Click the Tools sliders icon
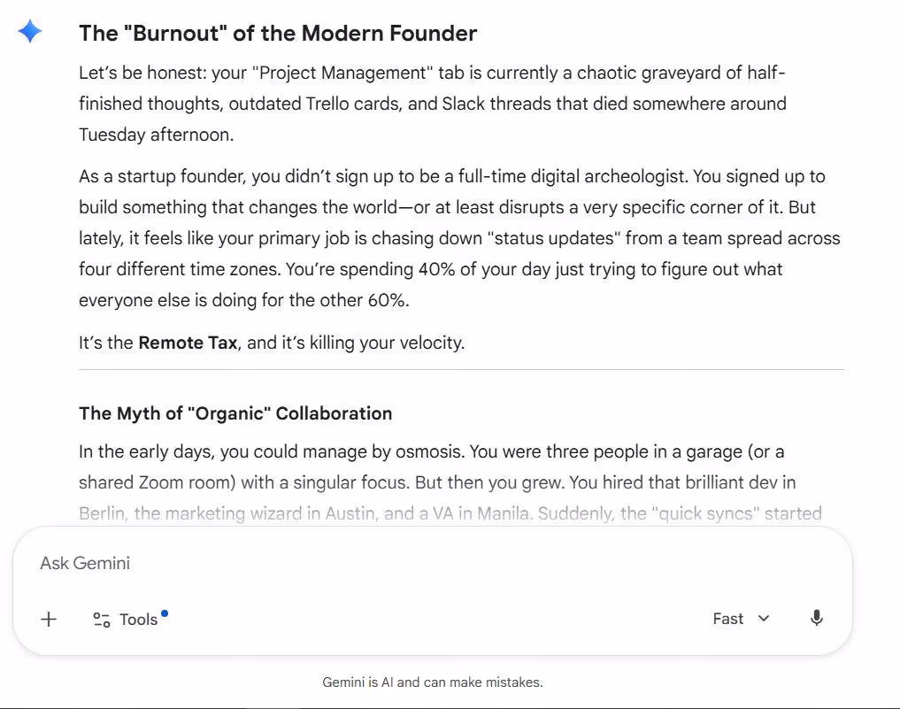 tap(102, 620)
